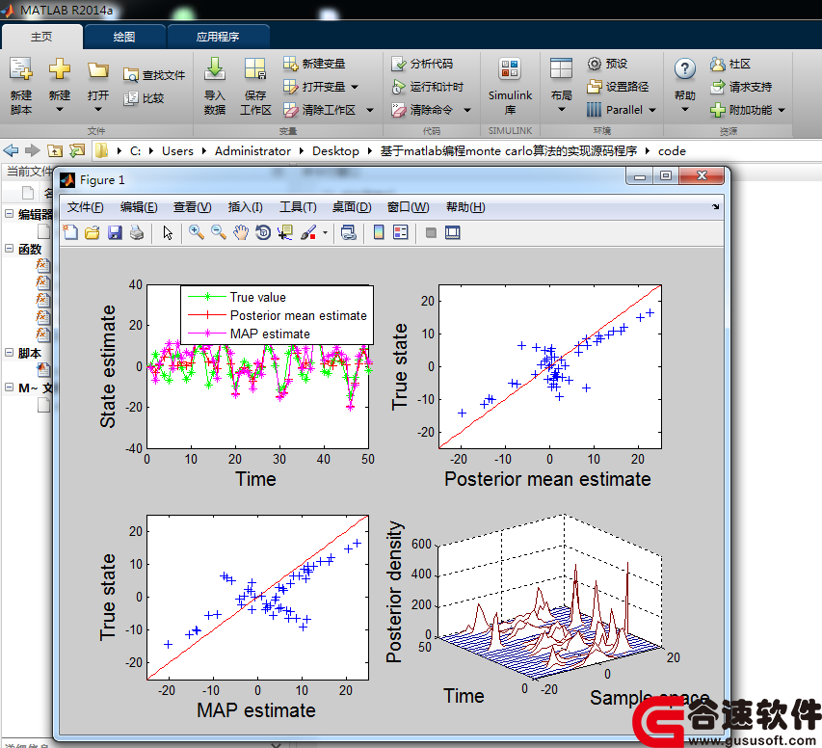
Task: Open the 查看(V) menu in Figure 1
Action: tap(193, 207)
